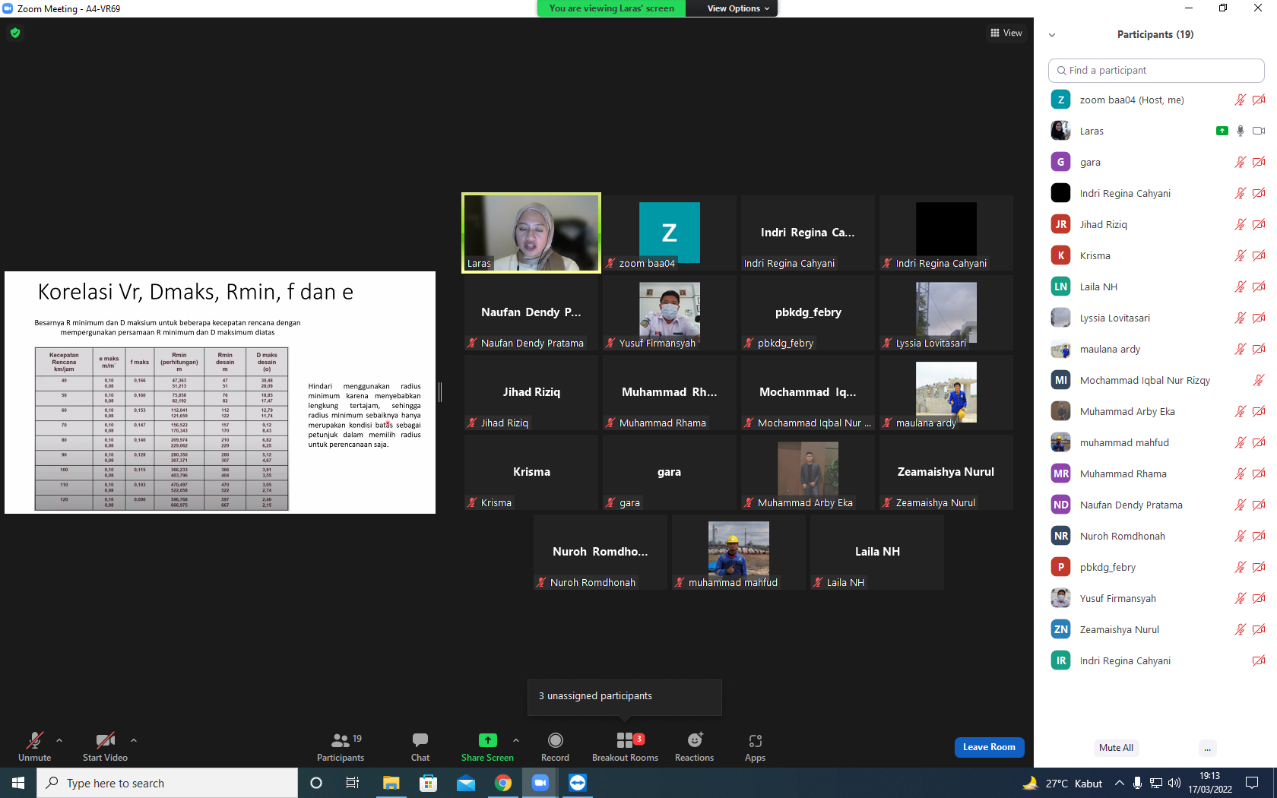Open TeamViewer from taskbar
Viewport: 1277px width, 798px height.
[578, 783]
